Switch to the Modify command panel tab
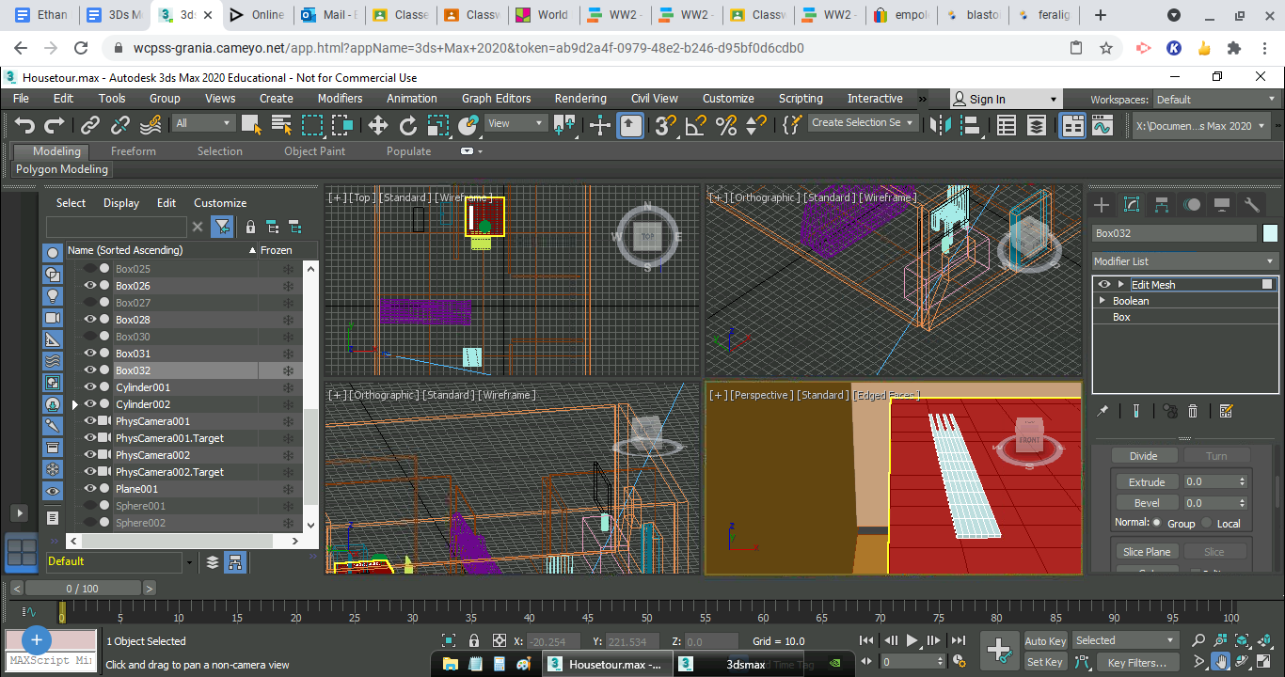This screenshot has height=677, width=1285. coord(1132,205)
